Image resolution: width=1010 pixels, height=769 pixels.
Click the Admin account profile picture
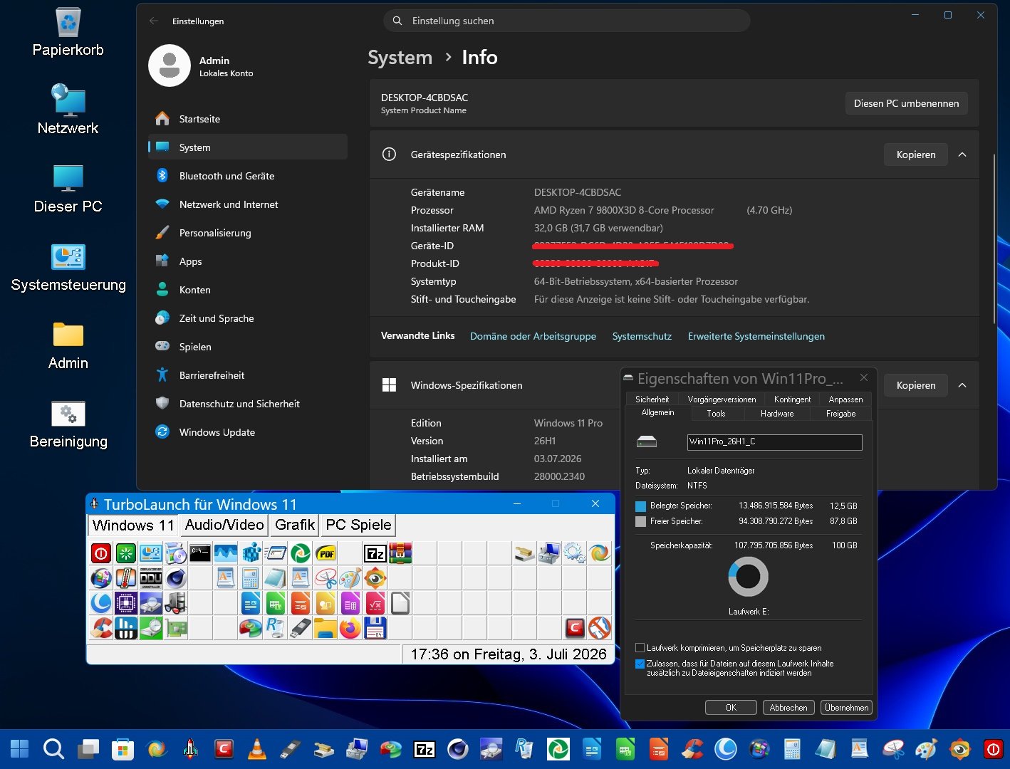tap(170, 66)
